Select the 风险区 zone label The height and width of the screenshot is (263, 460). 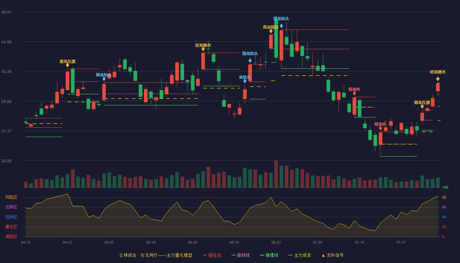pyautogui.click(x=11, y=197)
